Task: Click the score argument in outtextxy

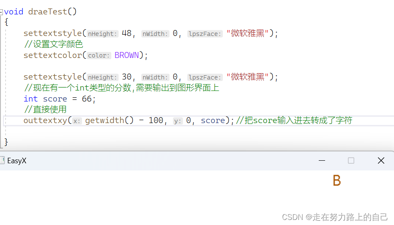Action: pos(213,121)
